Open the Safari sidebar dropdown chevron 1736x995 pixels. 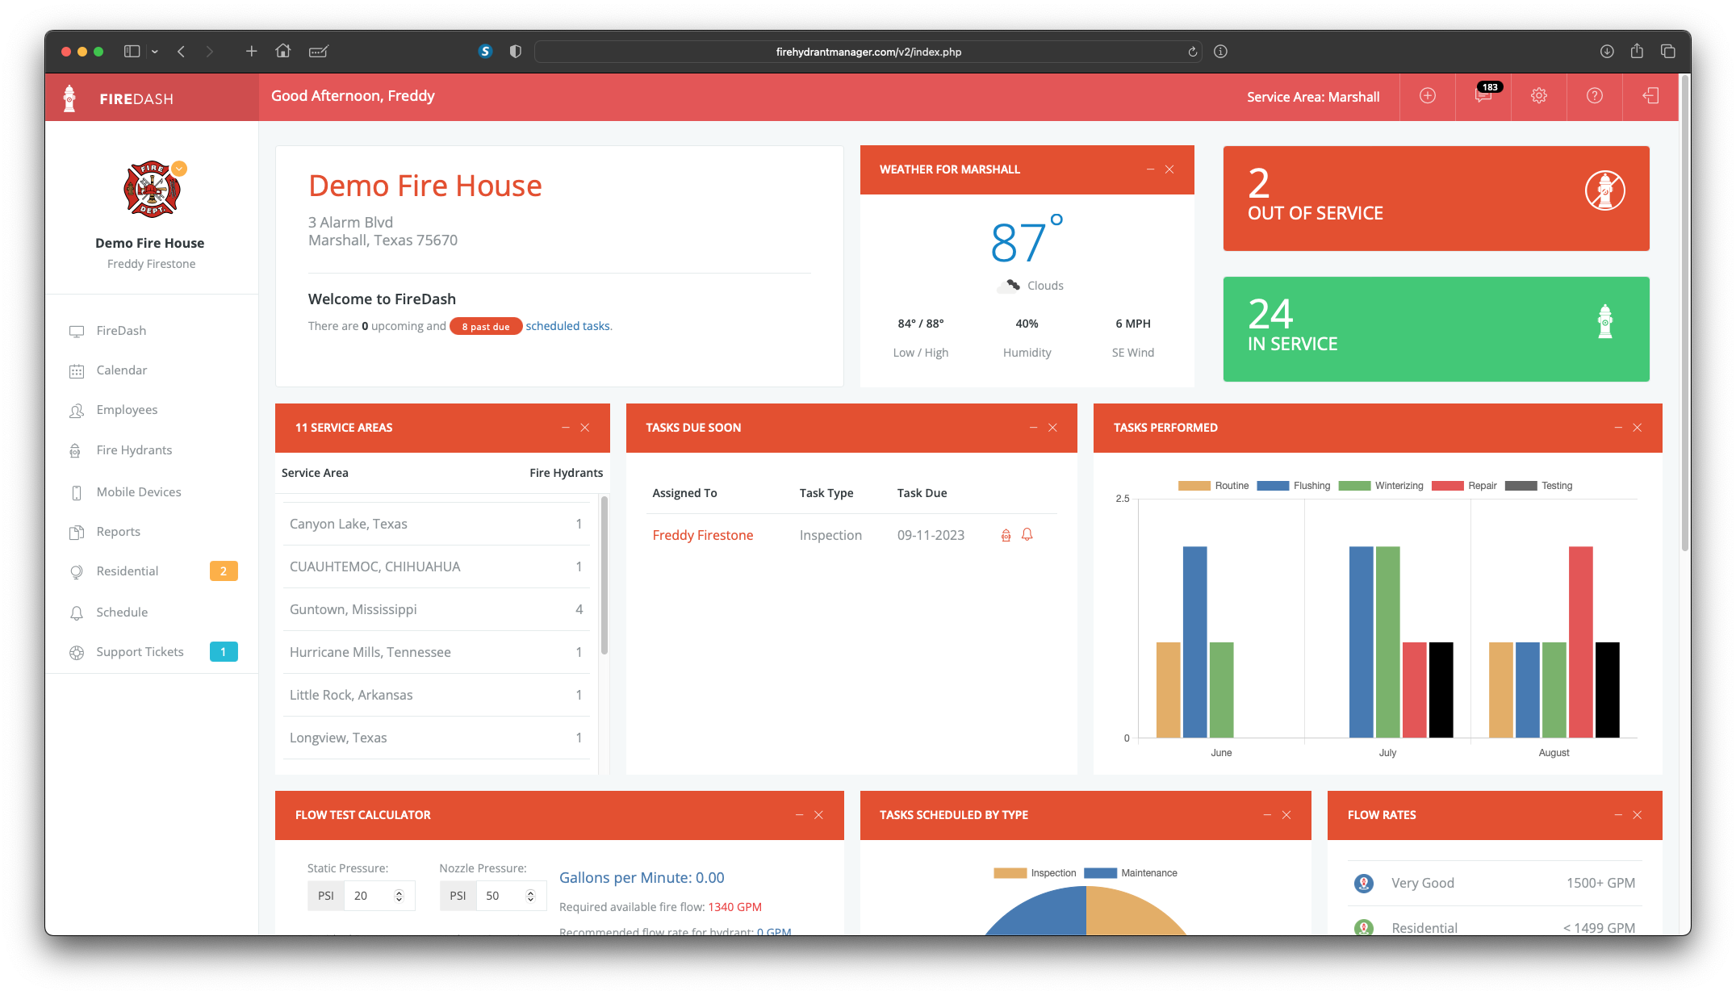[155, 51]
